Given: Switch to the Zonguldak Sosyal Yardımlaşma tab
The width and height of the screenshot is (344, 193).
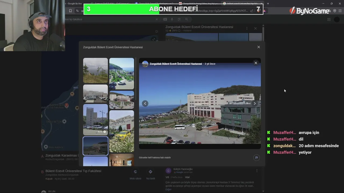Looking at the screenshot, I should 155,3.
